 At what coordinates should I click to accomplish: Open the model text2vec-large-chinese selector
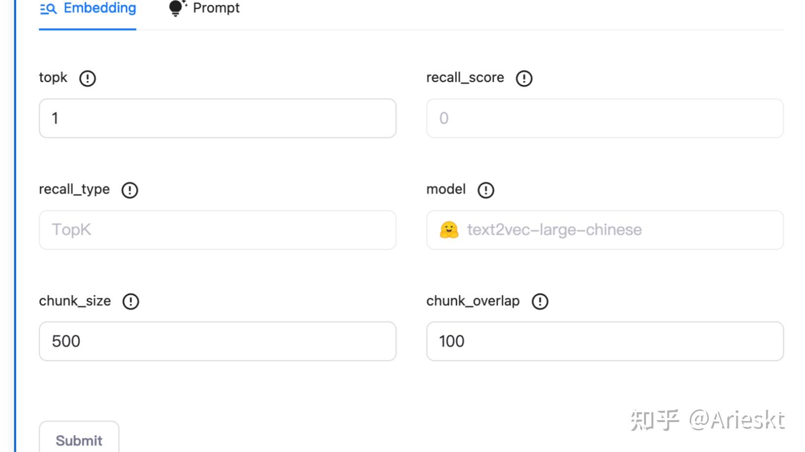point(605,230)
